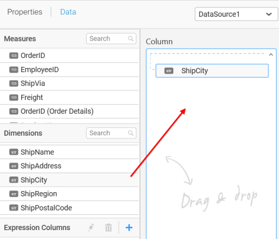Image resolution: width=279 pixels, height=239 pixels.
Task: Click the Dimensions search magnifier icon
Action: click(131, 133)
